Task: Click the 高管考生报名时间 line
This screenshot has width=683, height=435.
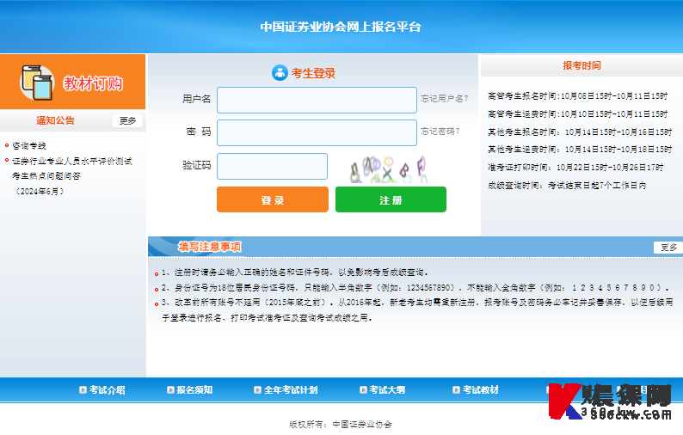Action: (x=577, y=96)
